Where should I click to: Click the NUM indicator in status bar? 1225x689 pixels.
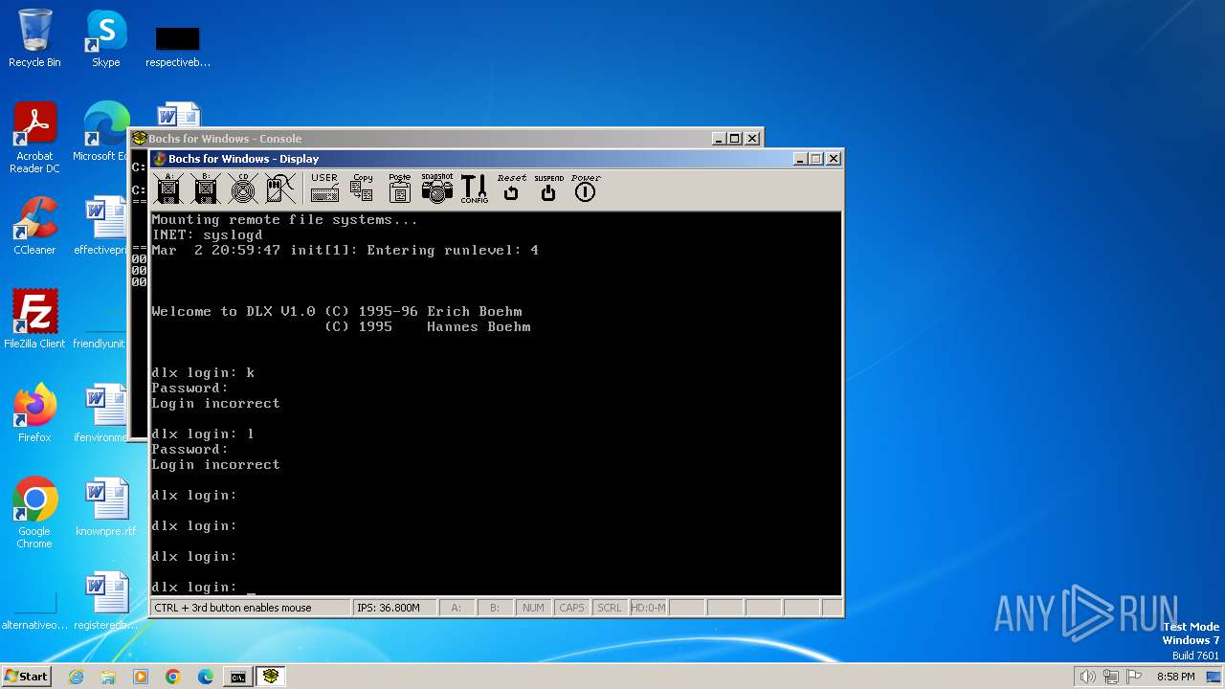coord(533,608)
